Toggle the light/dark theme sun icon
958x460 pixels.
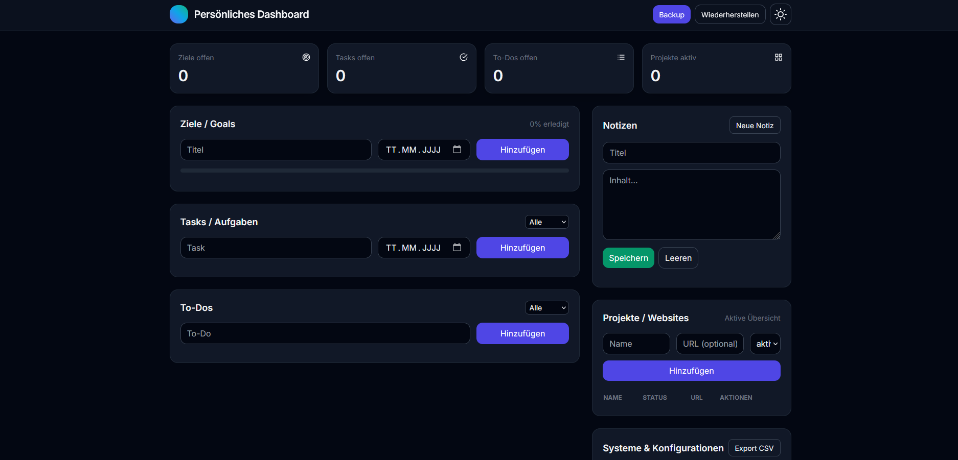780,14
